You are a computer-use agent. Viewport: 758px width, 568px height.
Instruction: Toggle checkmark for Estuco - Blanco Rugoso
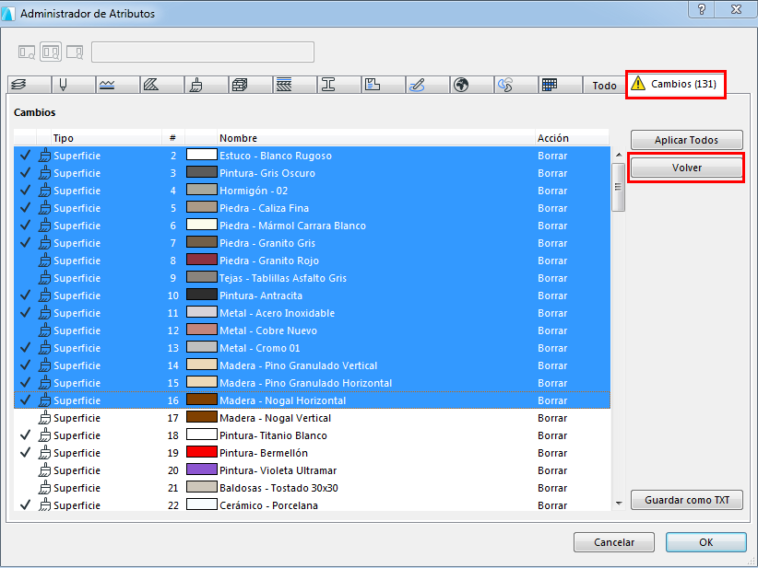click(x=25, y=156)
